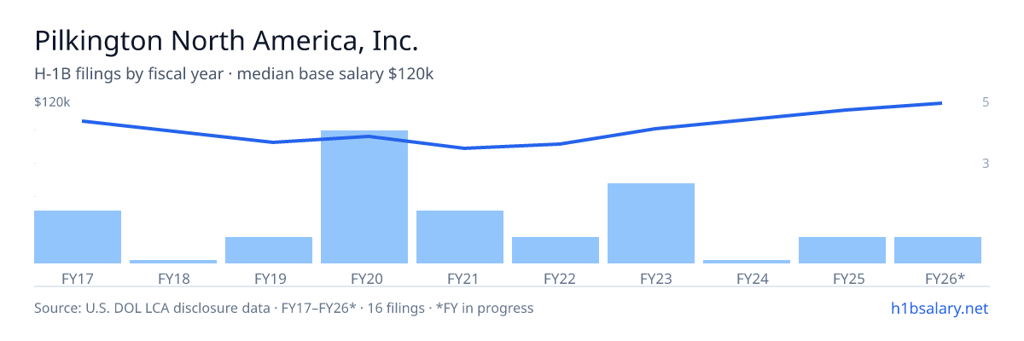The height and width of the screenshot is (341, 1024).
Task: Click the tiny FY18 bar
Action: pyautogui.click(x=173, y=262)
